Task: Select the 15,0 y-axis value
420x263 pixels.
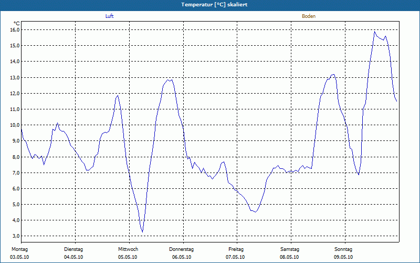Action: tap(15, 46)
